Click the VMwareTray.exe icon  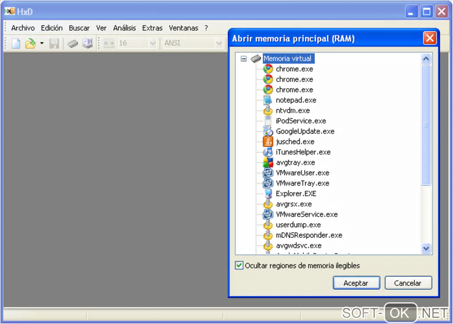pos(268,183)
